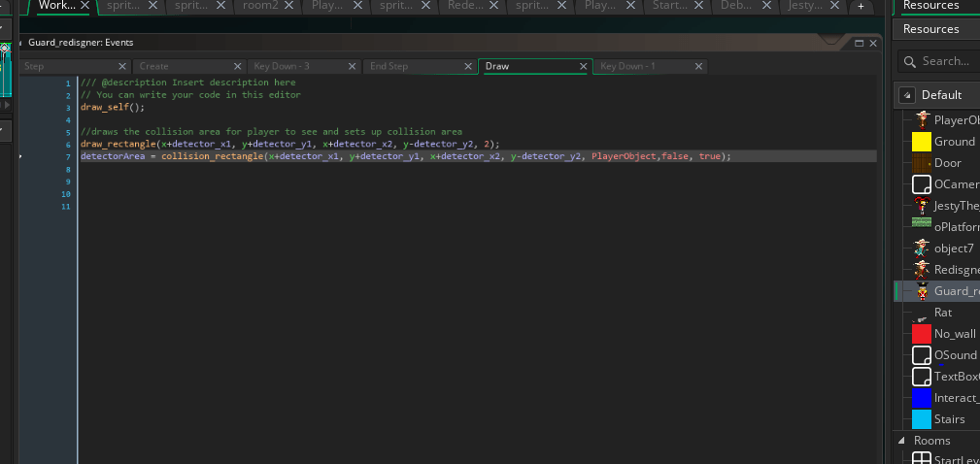Image resolution: width=980 pixels, height=464 pixels.
Task: Click the red No_wall object icon
Action: tap(922, 334)
